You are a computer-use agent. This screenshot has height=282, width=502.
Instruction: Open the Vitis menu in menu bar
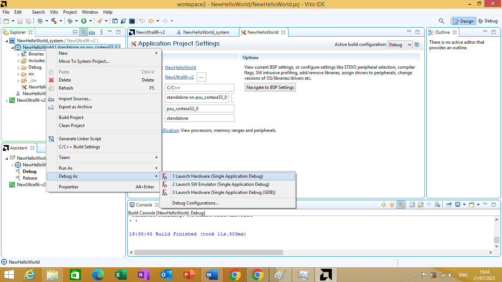(54, 12)
